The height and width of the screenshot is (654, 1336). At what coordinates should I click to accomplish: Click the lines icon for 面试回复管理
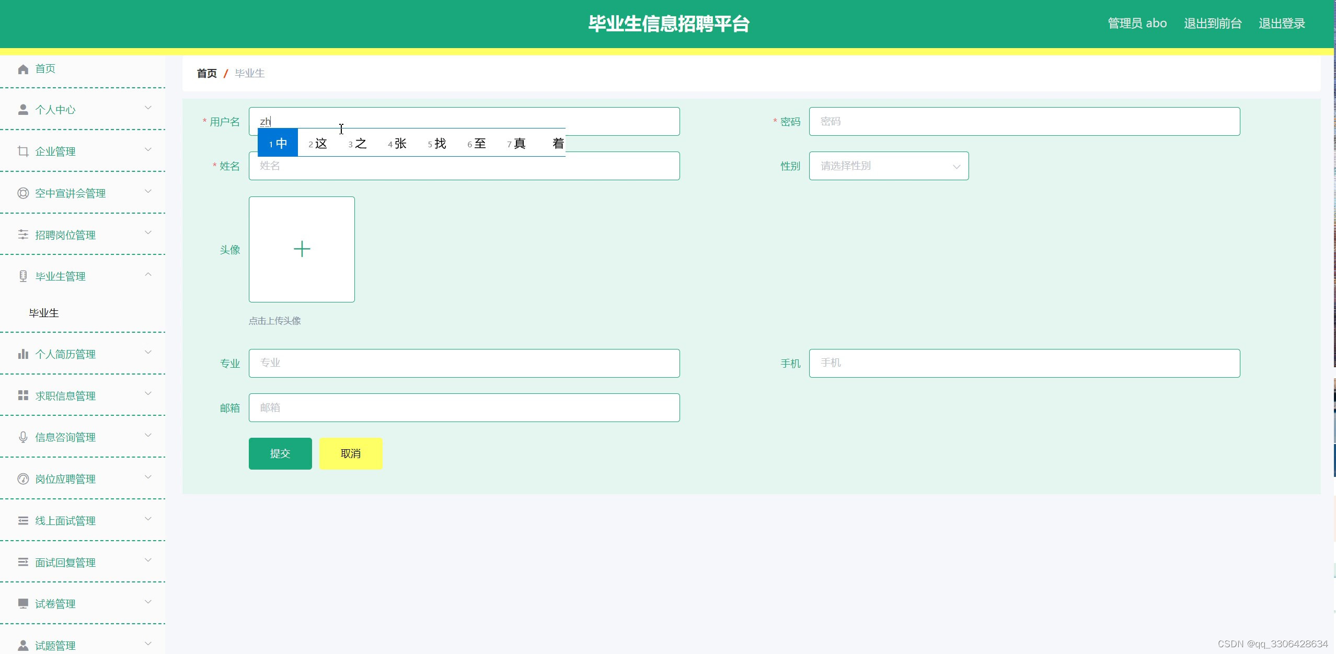click(23, 562)
